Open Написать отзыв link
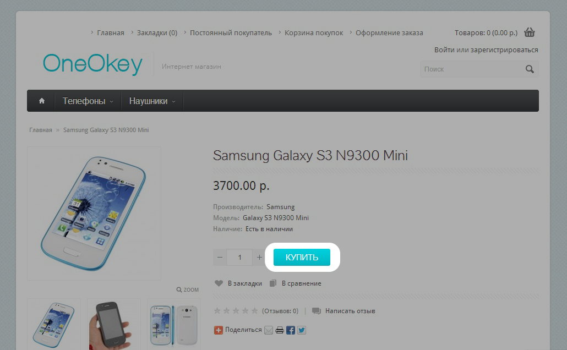 click(350, 310)
